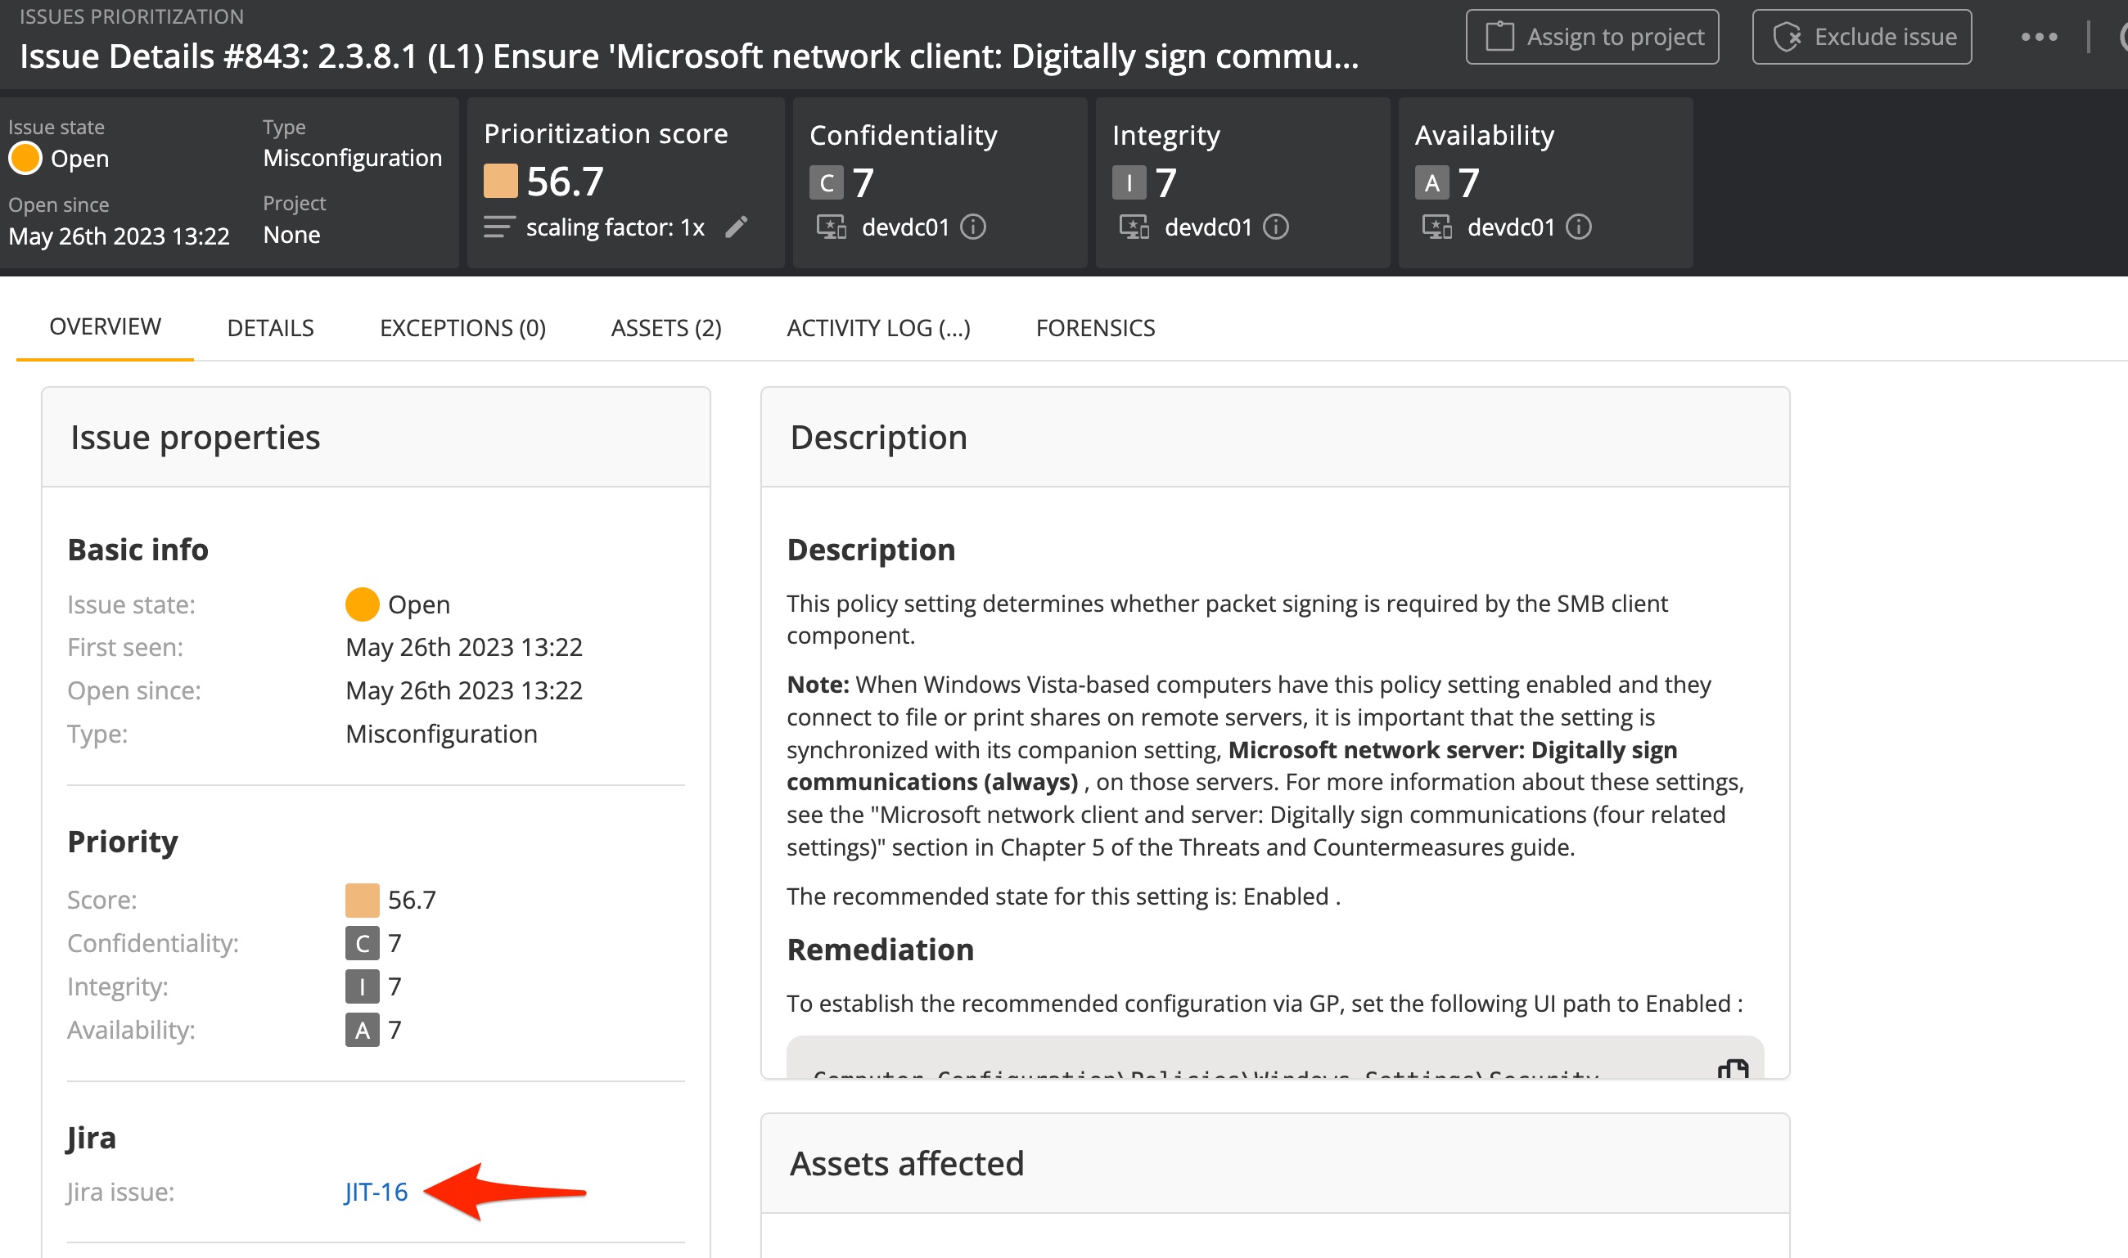Click the info icon beside devdc01 under Integrity

click(x=1278, y=227)
